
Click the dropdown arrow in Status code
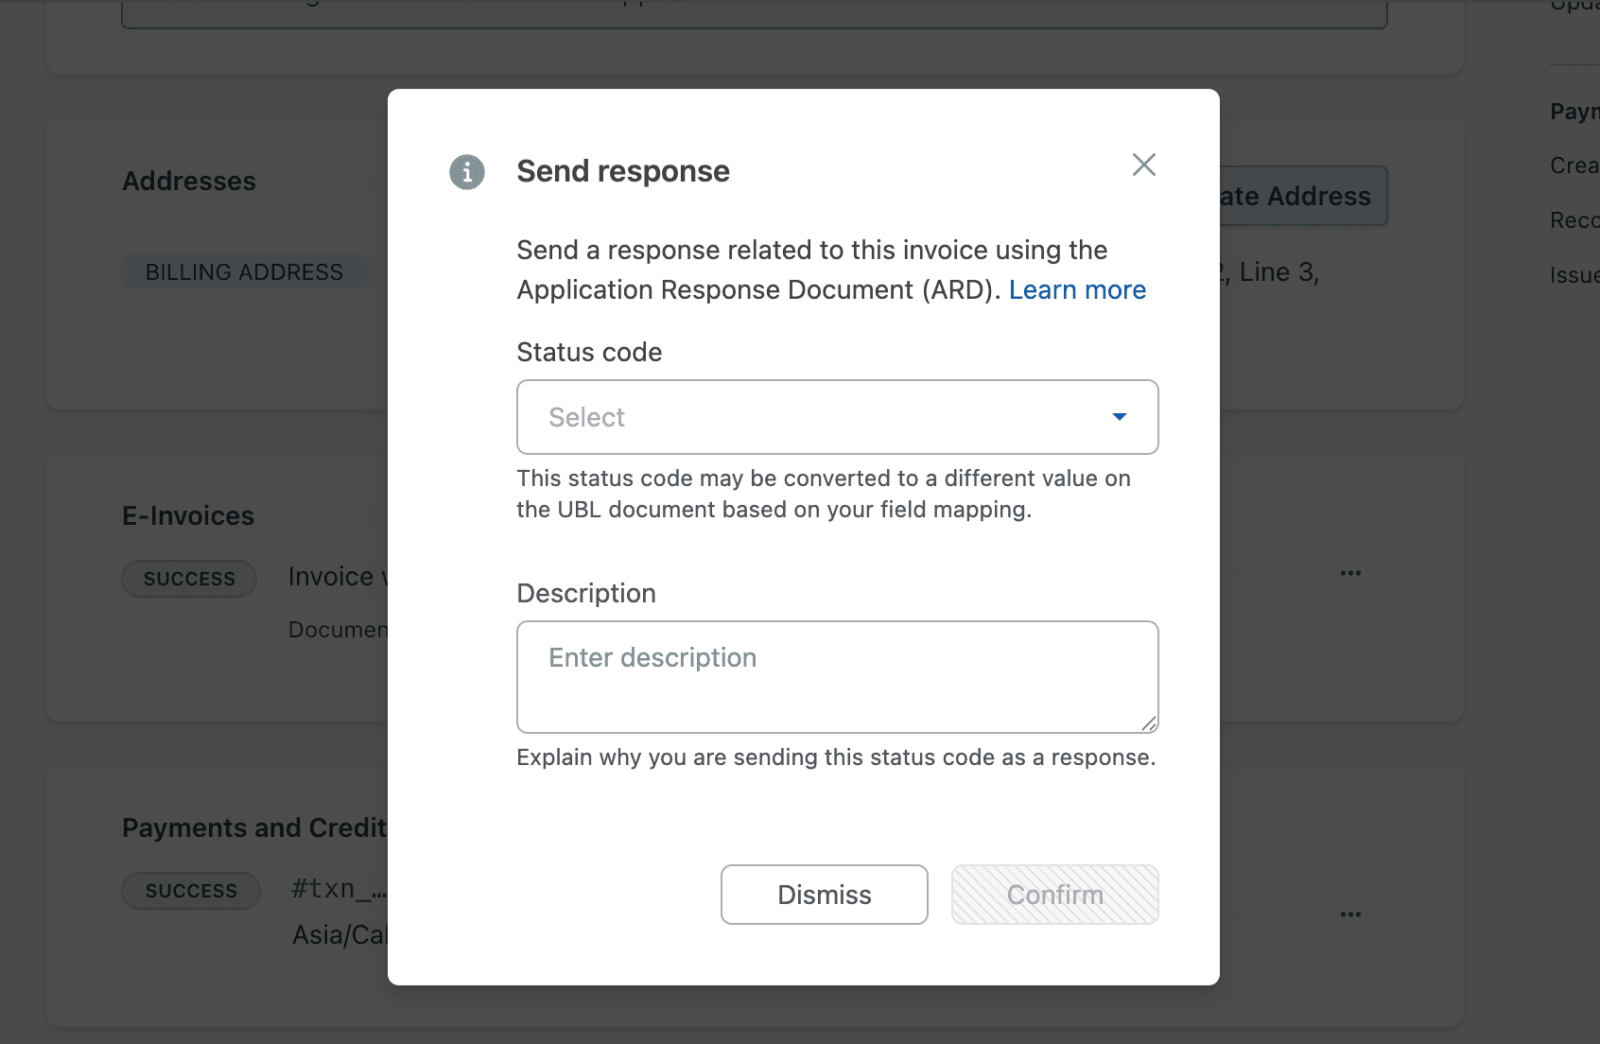coord(1120,417)
